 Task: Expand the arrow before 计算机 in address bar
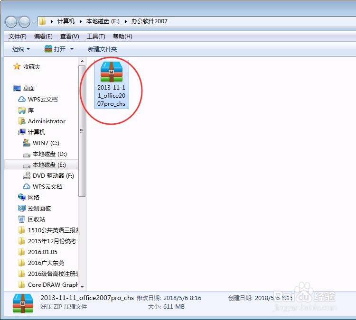52,21
